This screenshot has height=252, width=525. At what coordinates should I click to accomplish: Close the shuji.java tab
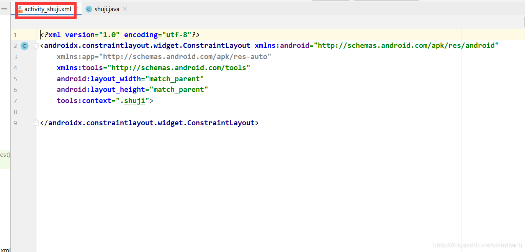(x=125, y=9)
